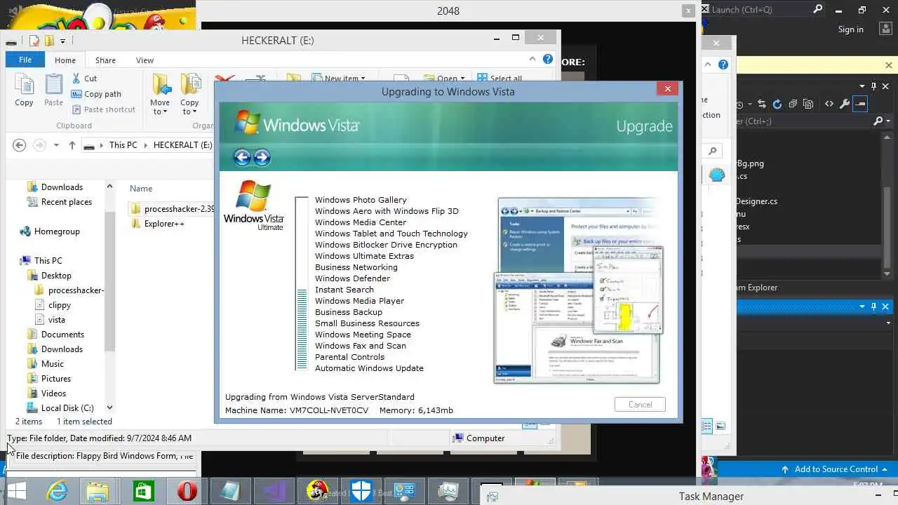898x505 pixels.
Task: Select Recent places in navigation pane
Action: tap(60, 202)
